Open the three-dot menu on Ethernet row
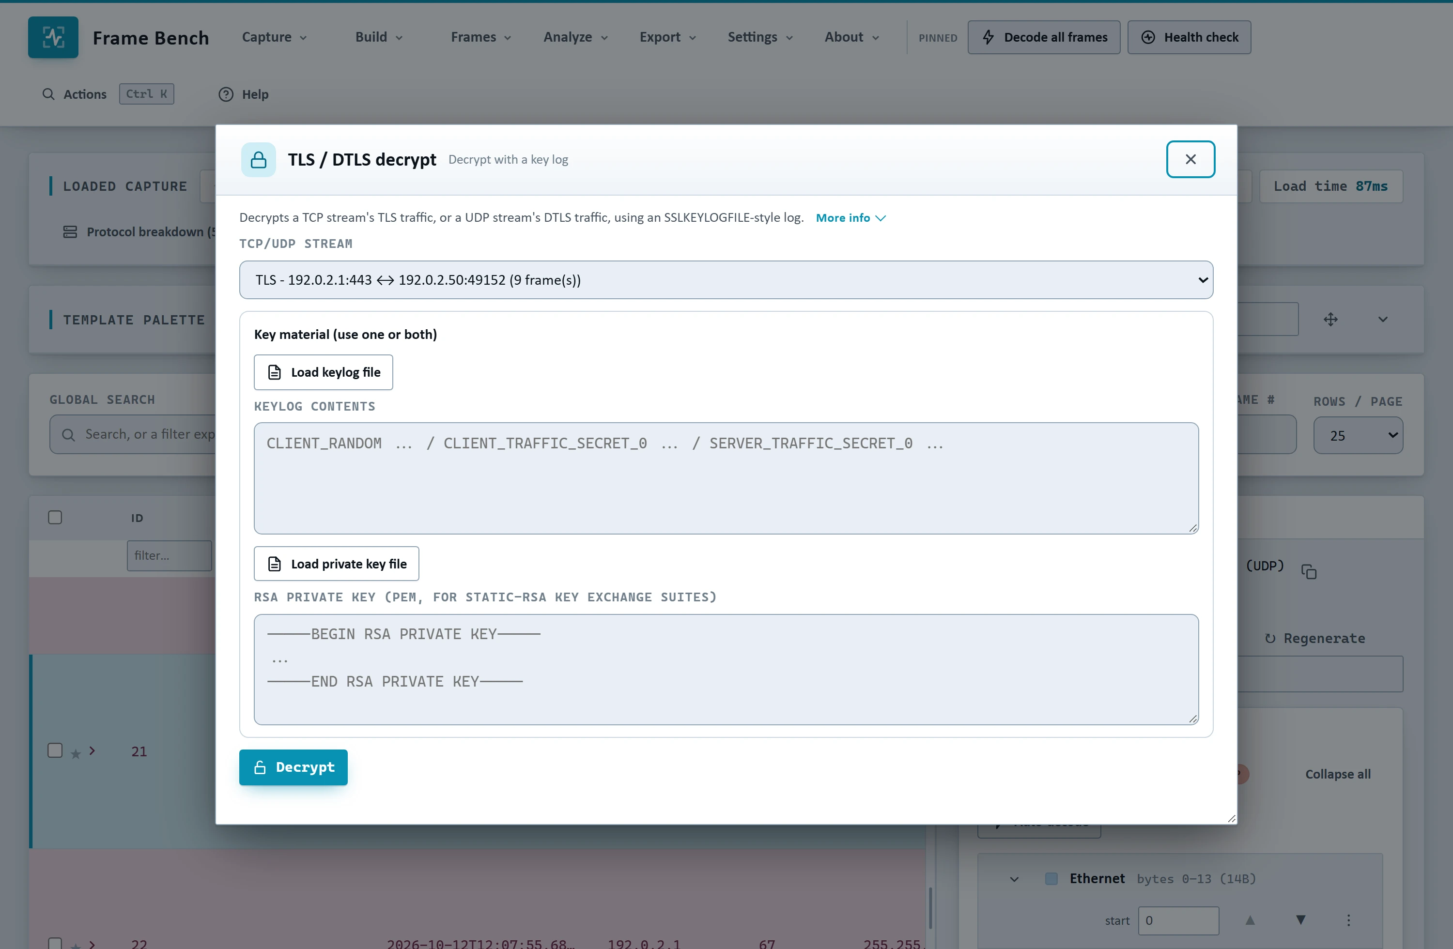 point(1348,919)
